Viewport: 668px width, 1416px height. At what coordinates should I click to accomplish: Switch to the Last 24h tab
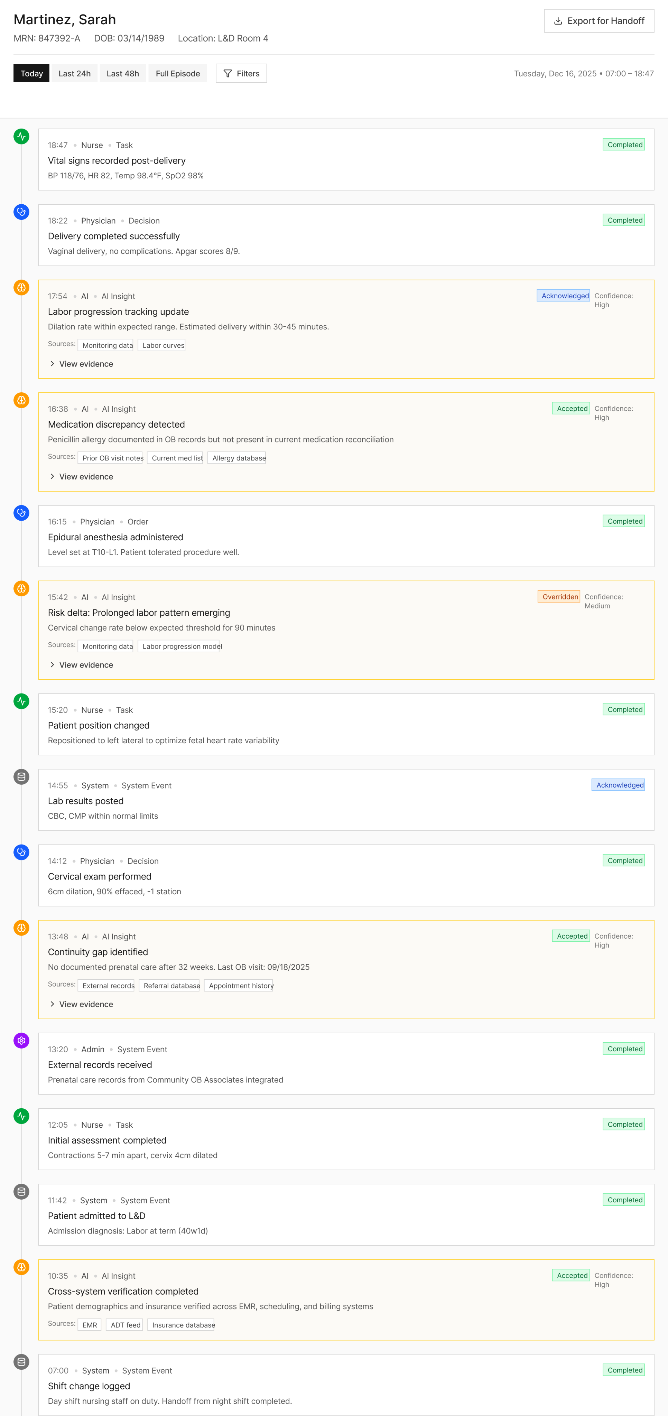pyautogui.click(x=74, y=73)
